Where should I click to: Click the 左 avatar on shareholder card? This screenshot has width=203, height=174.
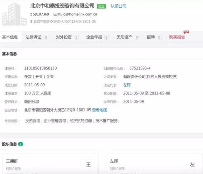[192, 164]
